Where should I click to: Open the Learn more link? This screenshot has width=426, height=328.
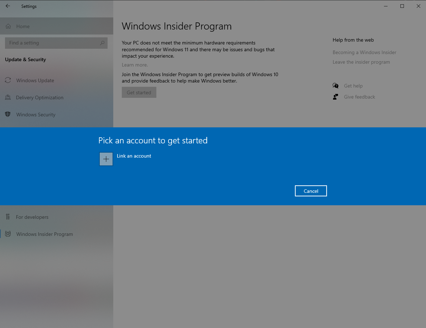coord(135,65)
